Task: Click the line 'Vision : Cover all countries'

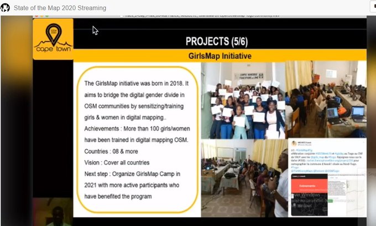Action: [x=117, y=163]
